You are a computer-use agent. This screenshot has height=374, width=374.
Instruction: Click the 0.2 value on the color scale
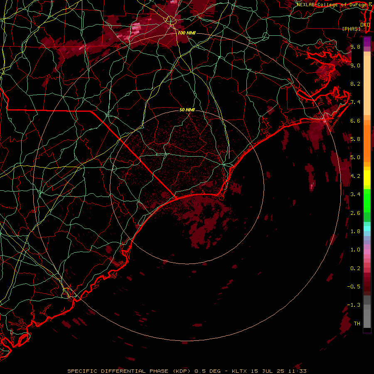355,268
